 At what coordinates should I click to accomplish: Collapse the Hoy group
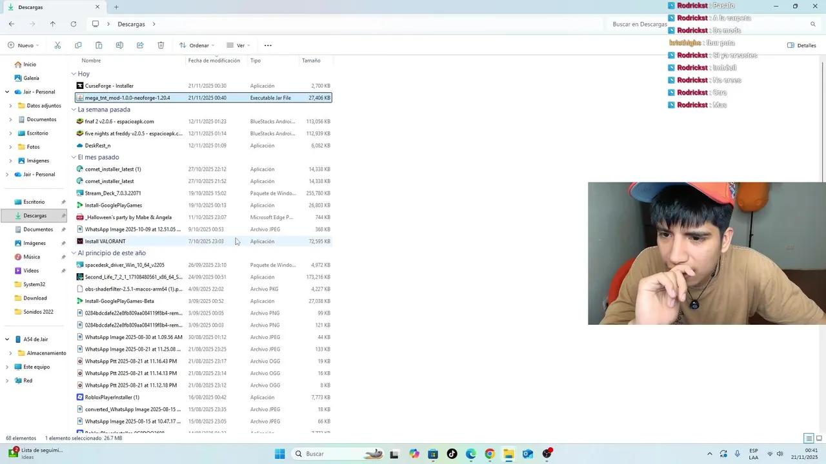(74, 74)
